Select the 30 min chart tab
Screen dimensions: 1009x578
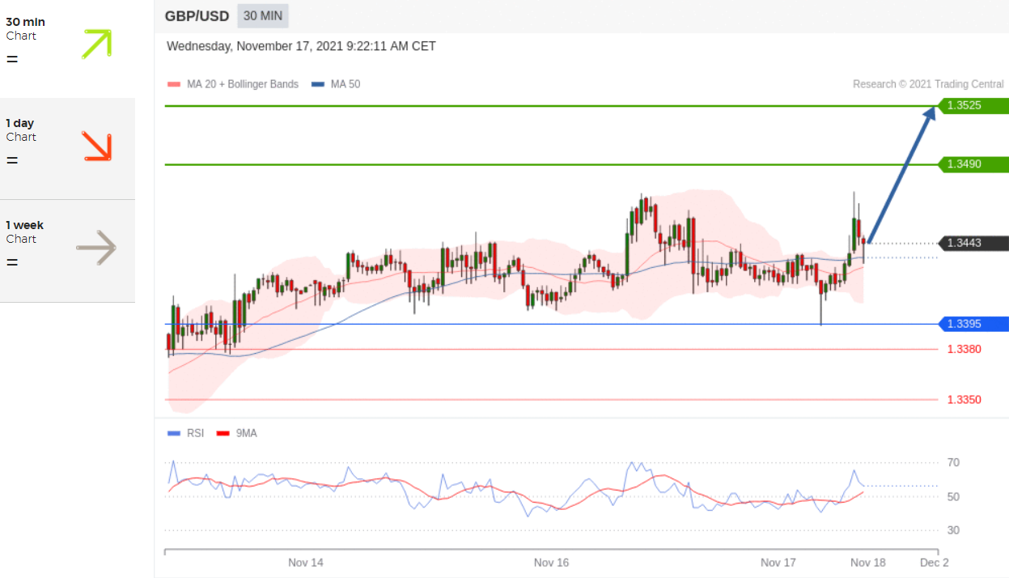click(x=67, y=48)
